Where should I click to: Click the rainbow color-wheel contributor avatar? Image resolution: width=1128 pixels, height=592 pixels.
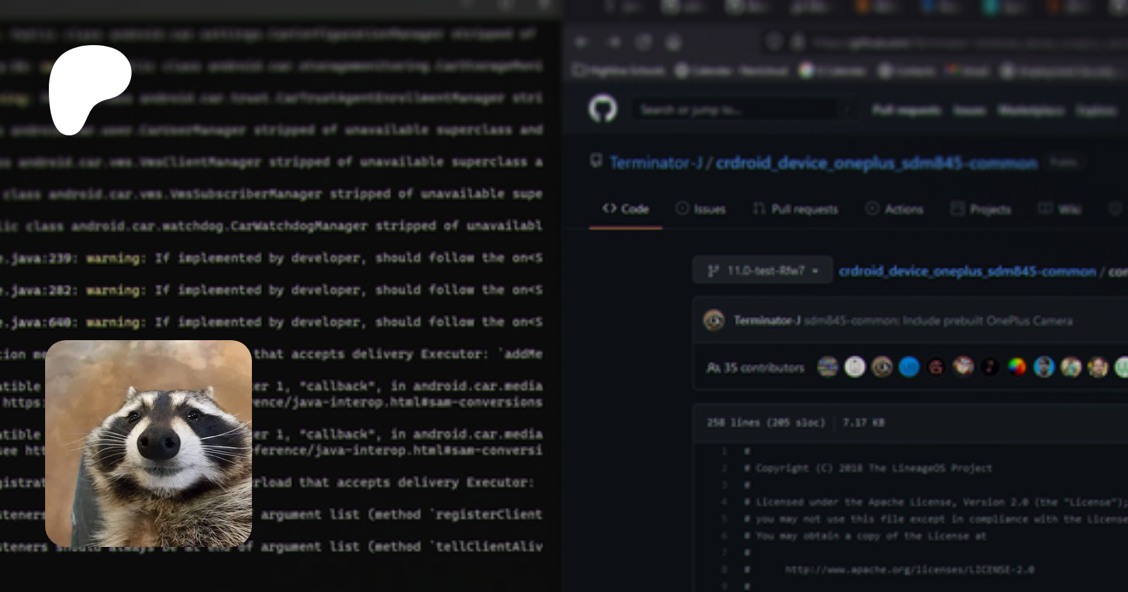pos(1016,367)
